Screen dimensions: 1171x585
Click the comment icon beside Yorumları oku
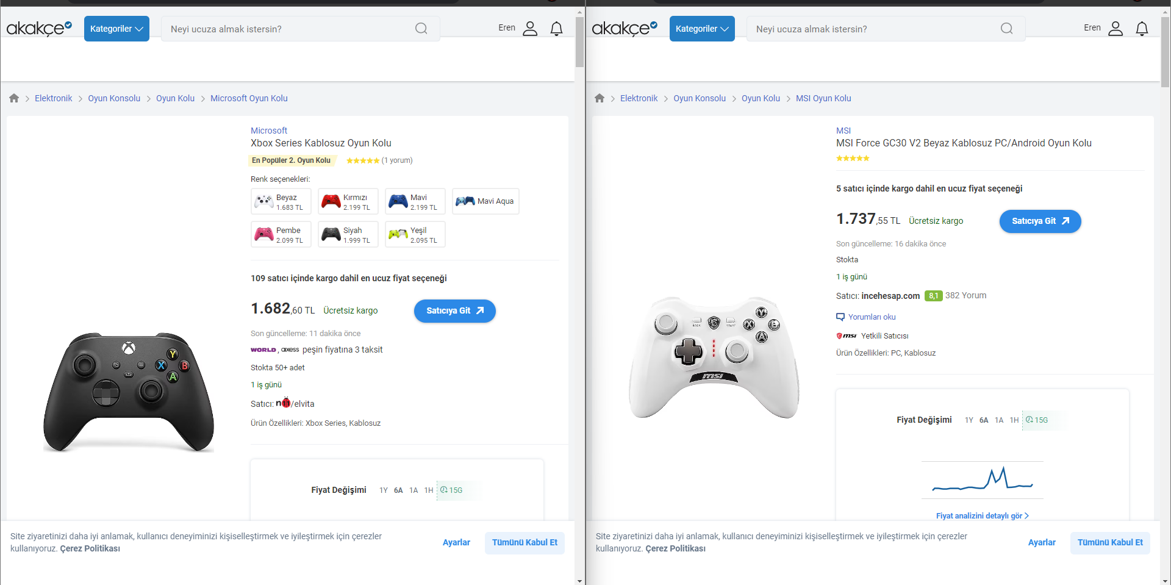point(840,317)
